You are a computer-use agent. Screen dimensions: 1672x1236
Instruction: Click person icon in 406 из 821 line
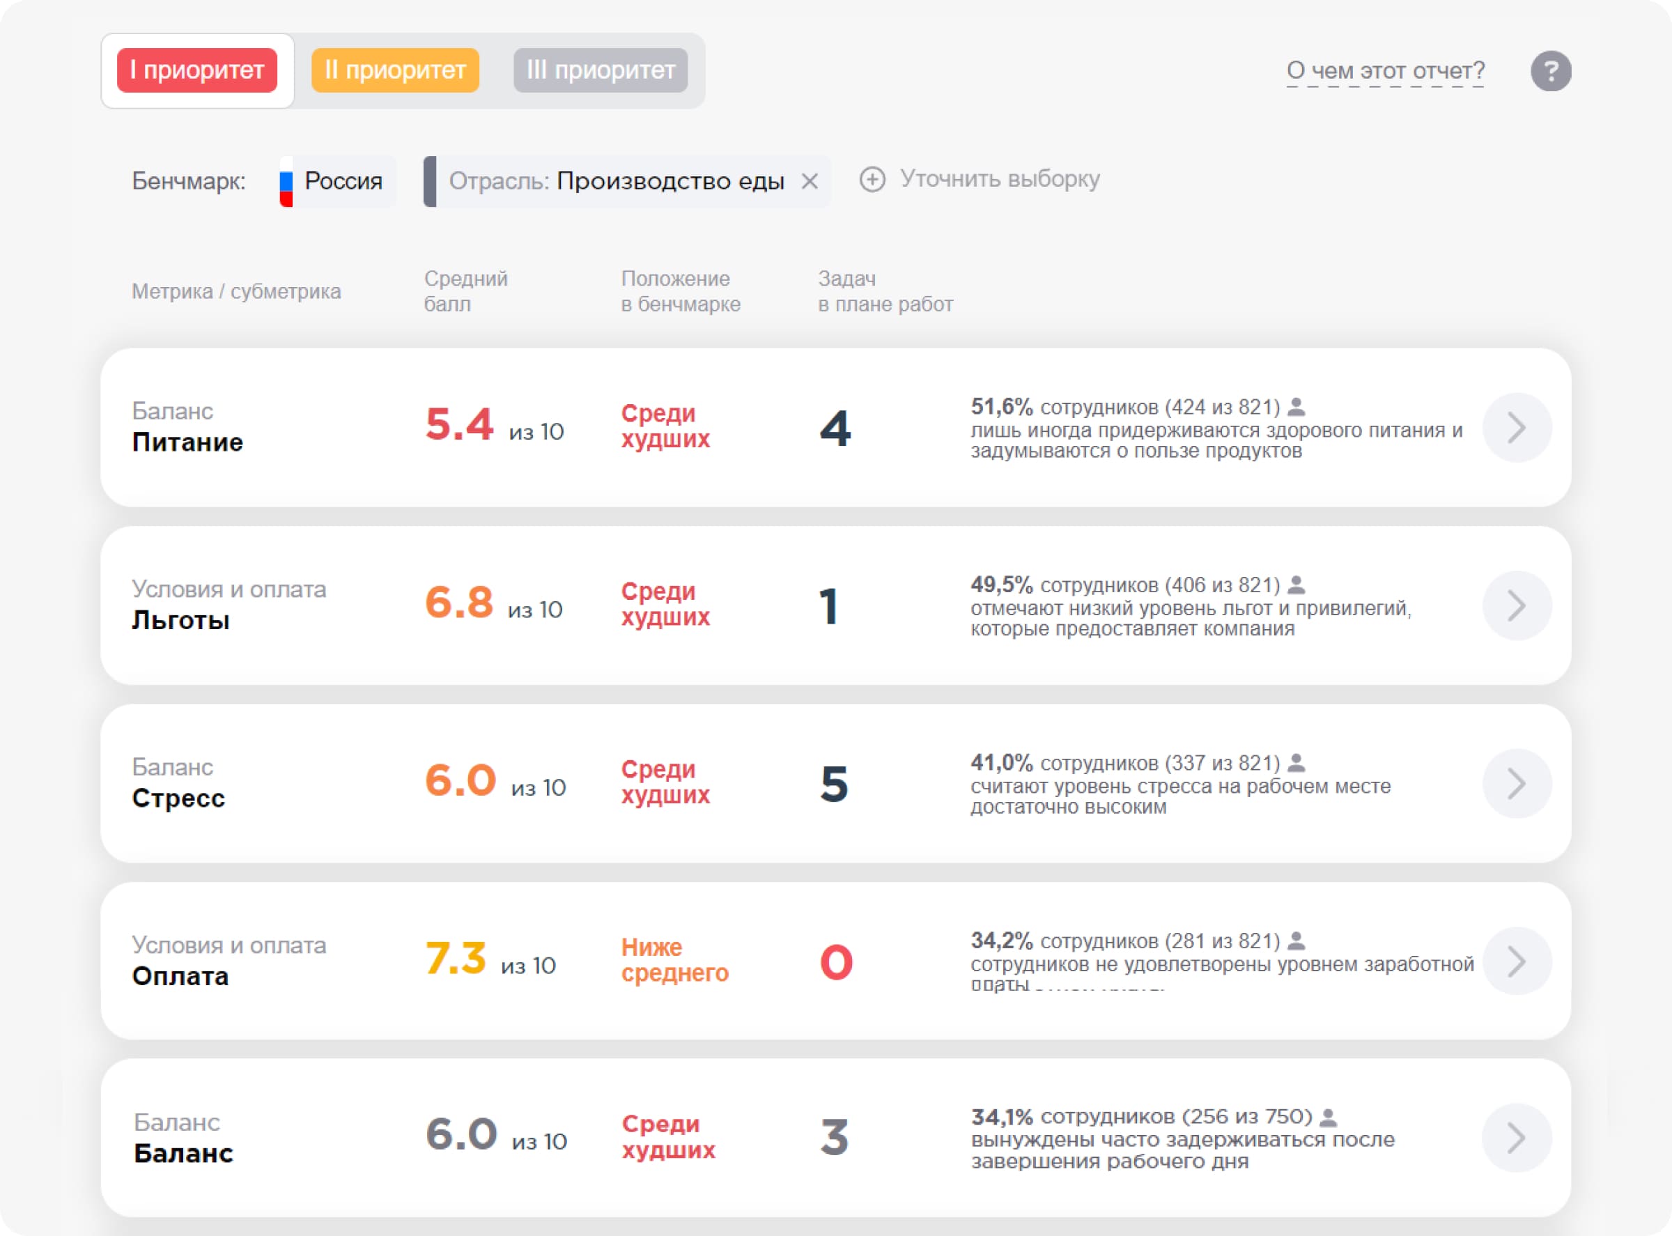click(x=1297, y=585)
